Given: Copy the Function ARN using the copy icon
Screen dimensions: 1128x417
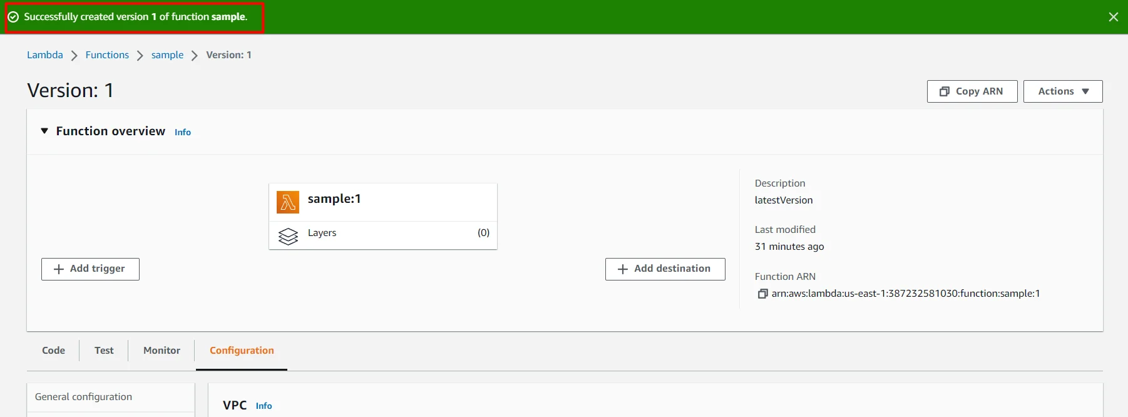Looking at the screenshot, I should (762, 294).
